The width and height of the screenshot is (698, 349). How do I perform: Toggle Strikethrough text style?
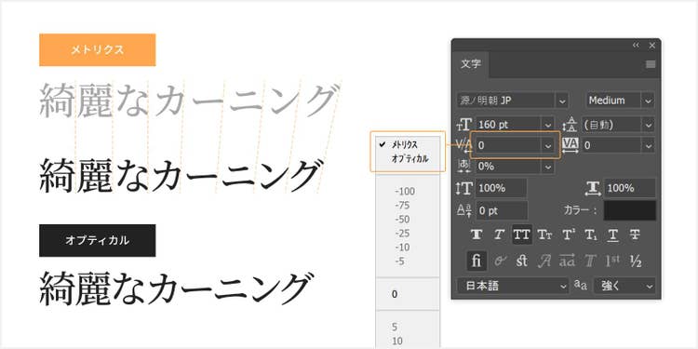coord(636,235)
